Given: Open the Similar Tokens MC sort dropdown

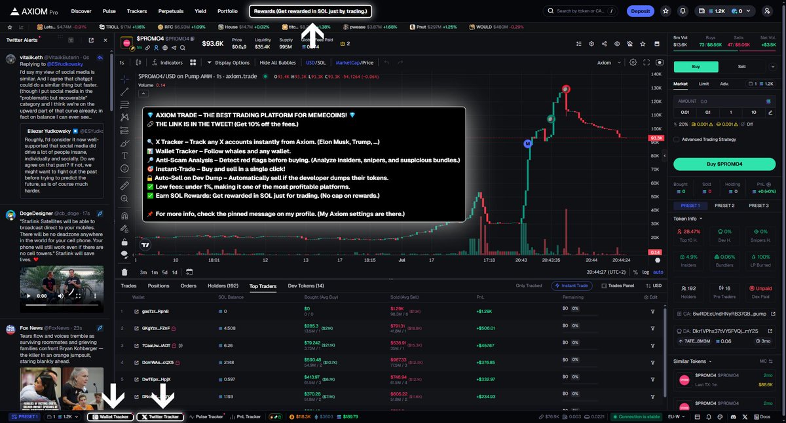Looking at the screenshot, I should point(765,361).
